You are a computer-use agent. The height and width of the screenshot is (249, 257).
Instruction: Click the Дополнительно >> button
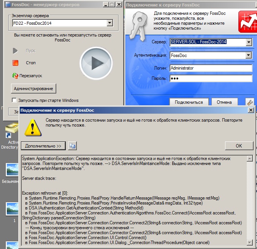pos(43,146)
